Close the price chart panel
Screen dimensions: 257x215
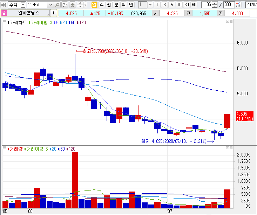pos(231,21)
